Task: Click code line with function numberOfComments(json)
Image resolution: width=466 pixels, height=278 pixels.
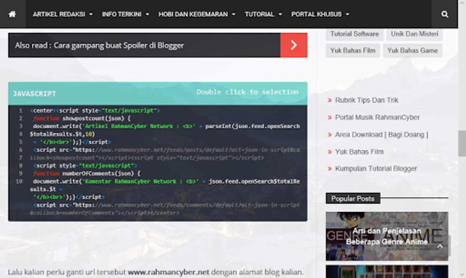Action: 87,174
